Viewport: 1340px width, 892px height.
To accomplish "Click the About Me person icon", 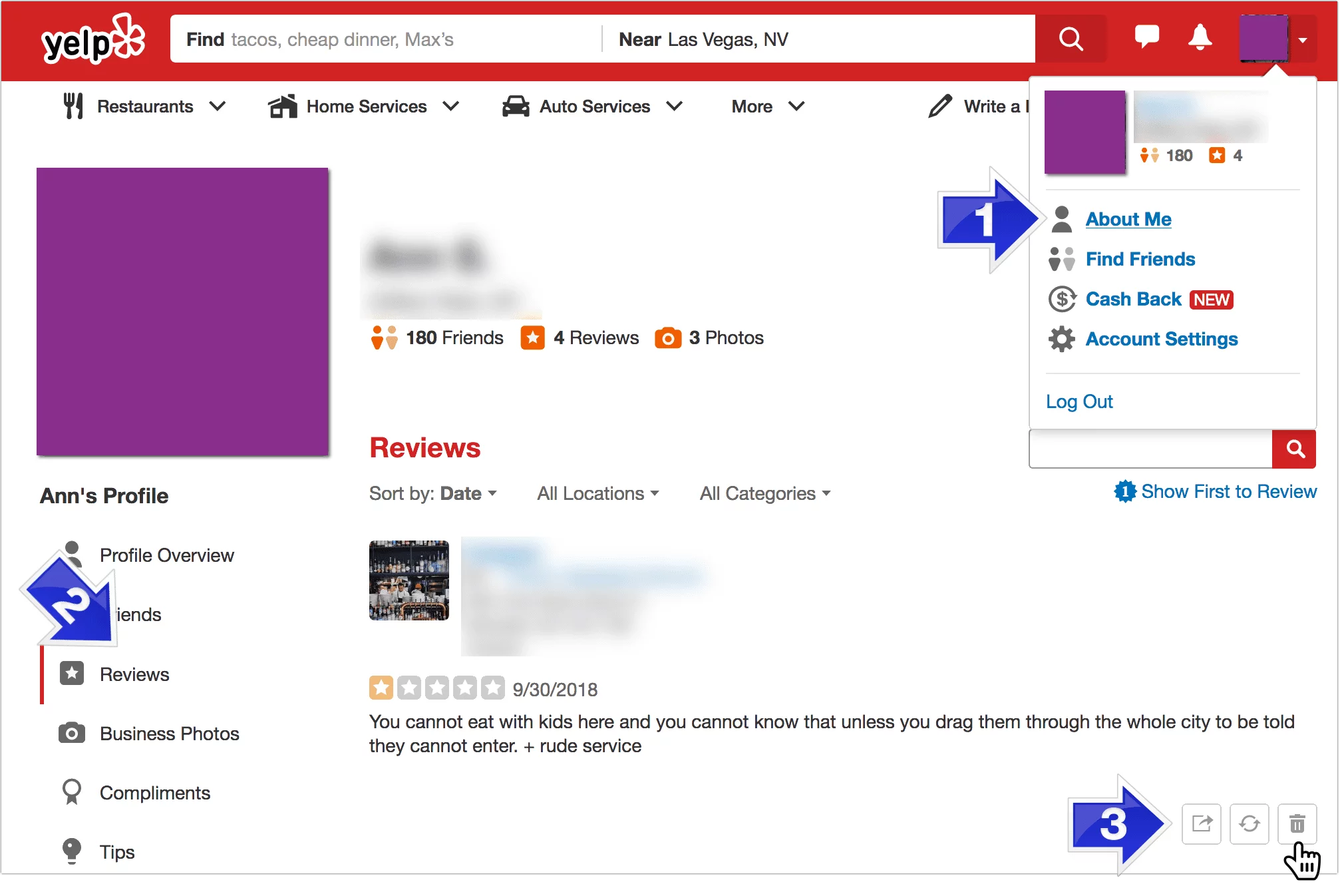I will [1062, 219].
